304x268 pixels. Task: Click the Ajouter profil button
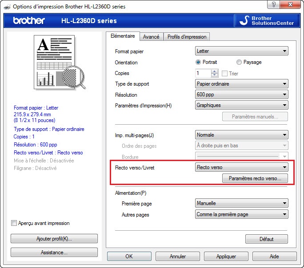[x=54, y=239]
